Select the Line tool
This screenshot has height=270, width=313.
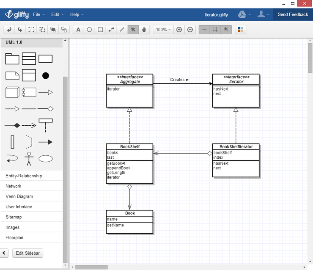click(122, 30)
